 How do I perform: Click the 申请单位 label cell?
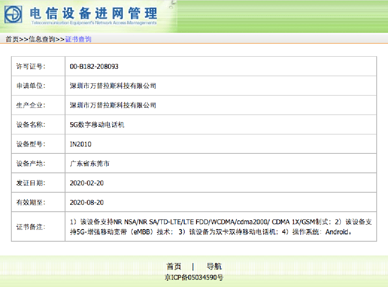point(38,86)
